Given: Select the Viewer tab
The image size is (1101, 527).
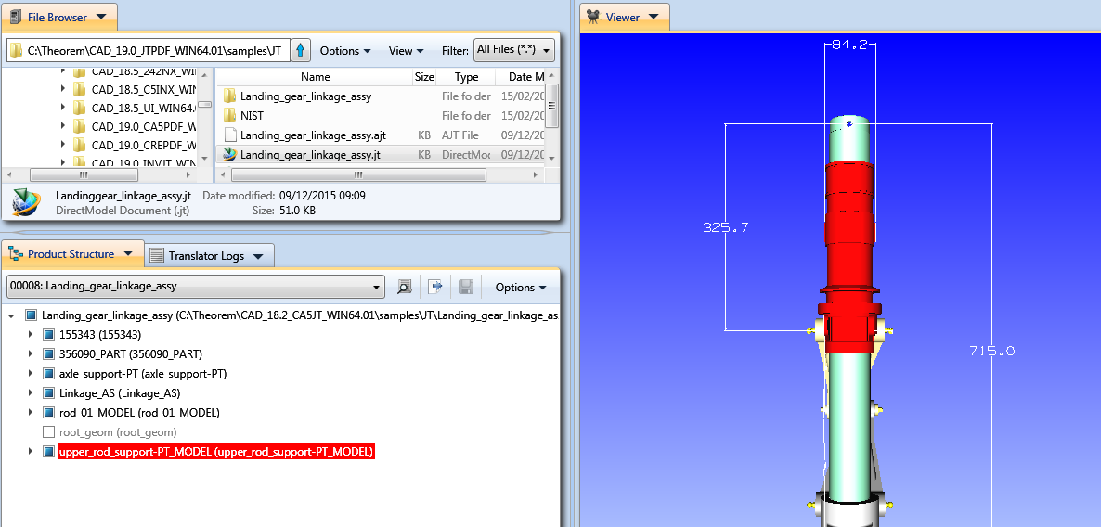Looking at the screenshot, I should pos(624,16).
